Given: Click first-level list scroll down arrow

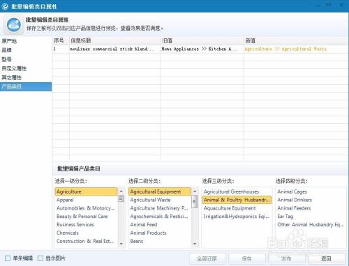Looking at the screenshot, I should coord(121,244).
